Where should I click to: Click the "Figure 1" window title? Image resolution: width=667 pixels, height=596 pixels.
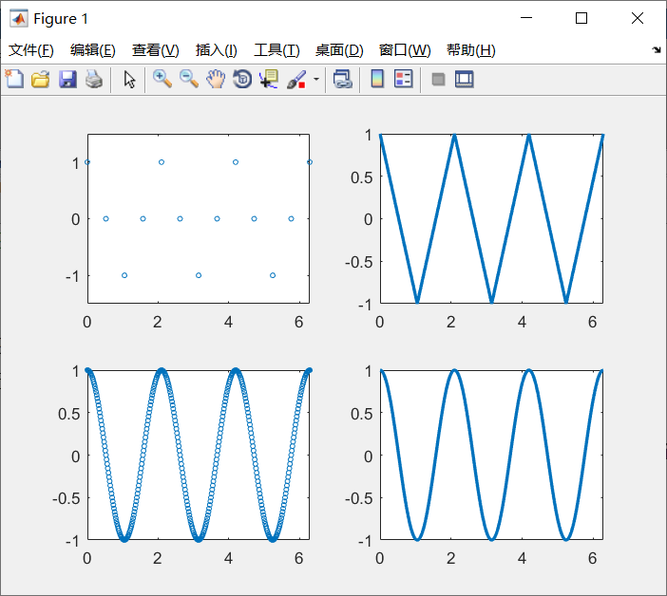[x=61, y=19]
